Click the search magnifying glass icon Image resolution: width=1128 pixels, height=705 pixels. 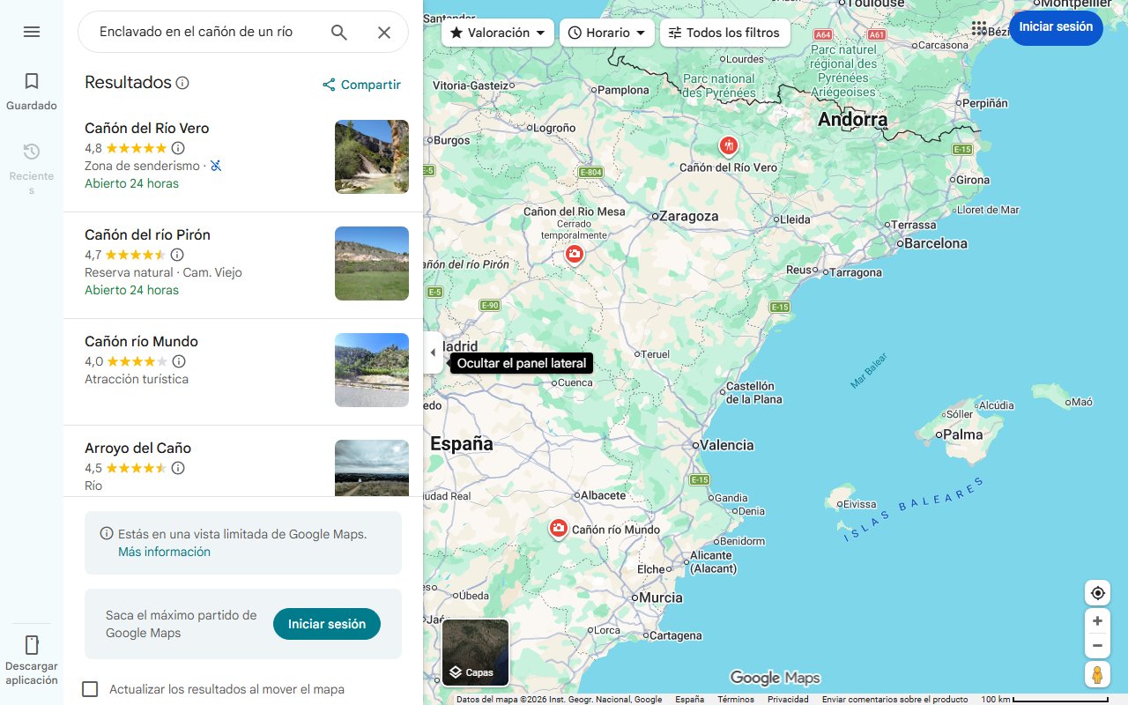(x=338, y=31)
